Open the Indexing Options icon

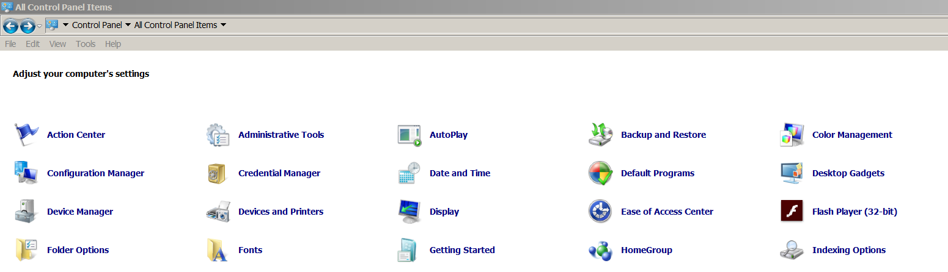click(792, 250)
